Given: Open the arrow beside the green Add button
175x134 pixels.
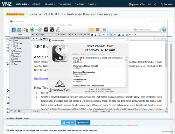Looking at the screenshot, I should click(36, 30).
